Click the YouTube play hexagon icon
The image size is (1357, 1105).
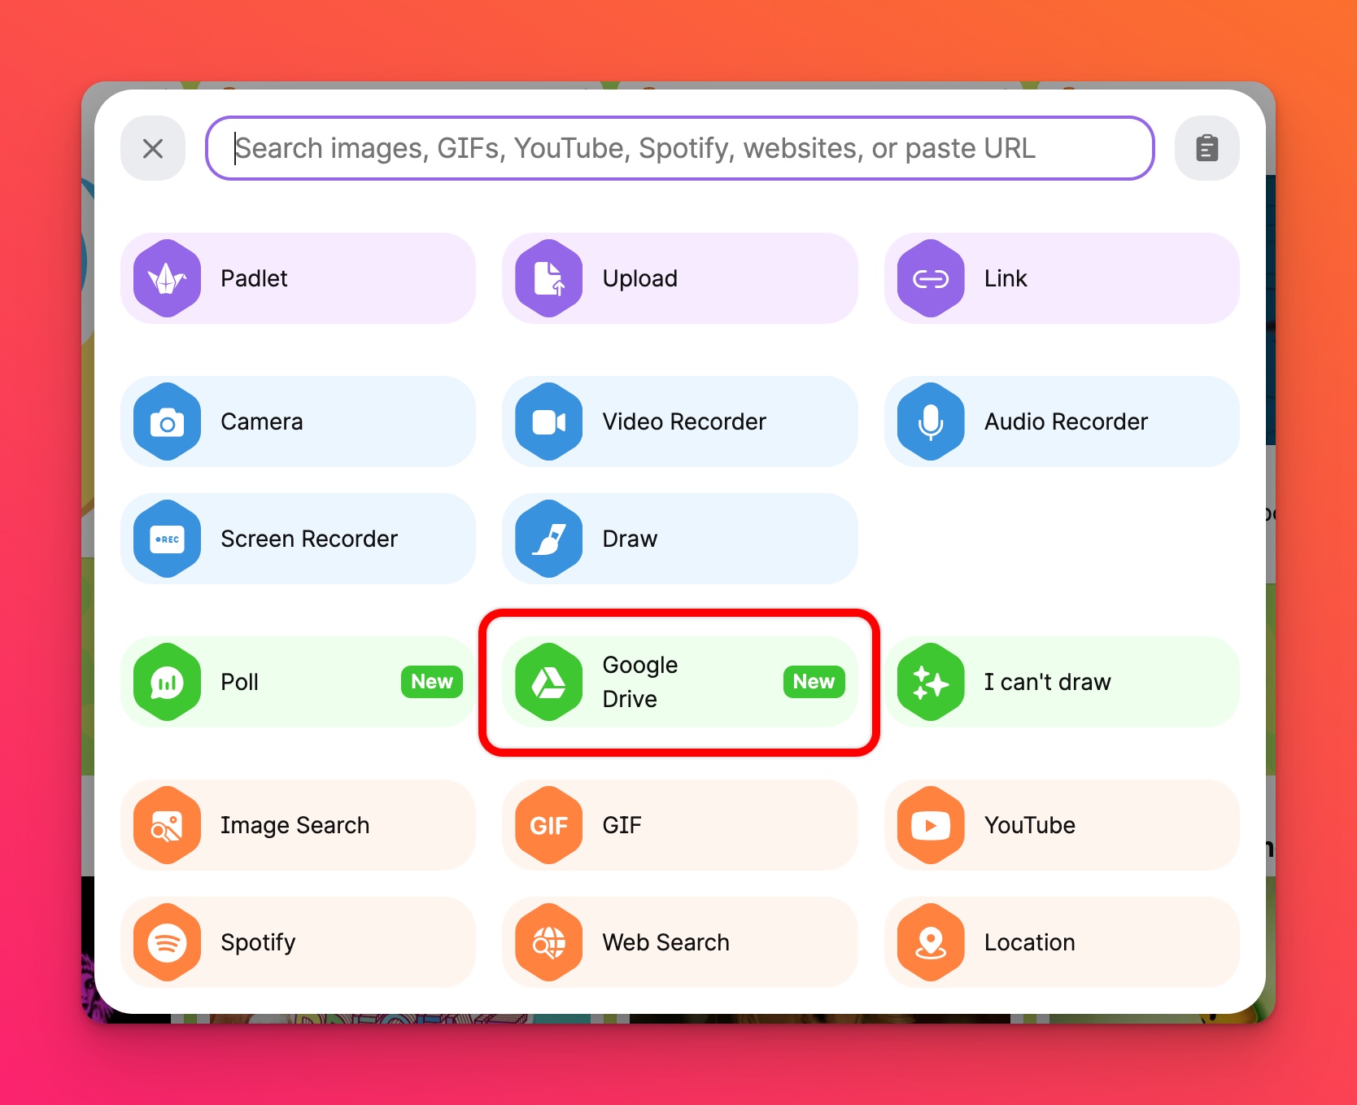931,825
